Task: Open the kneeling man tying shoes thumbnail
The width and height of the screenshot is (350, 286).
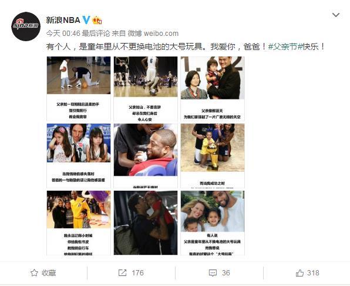Action: coord(79,88)
